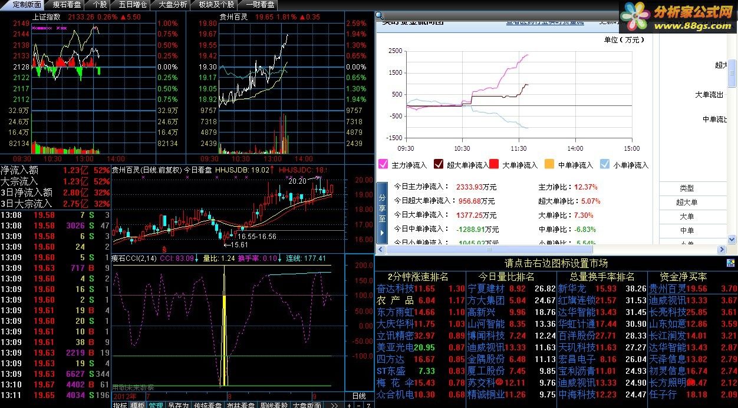Image resolution: width=738 pixels, height=408 pixels.
Task: Switch to the 个股 tab
Action: tap(100, 4)
